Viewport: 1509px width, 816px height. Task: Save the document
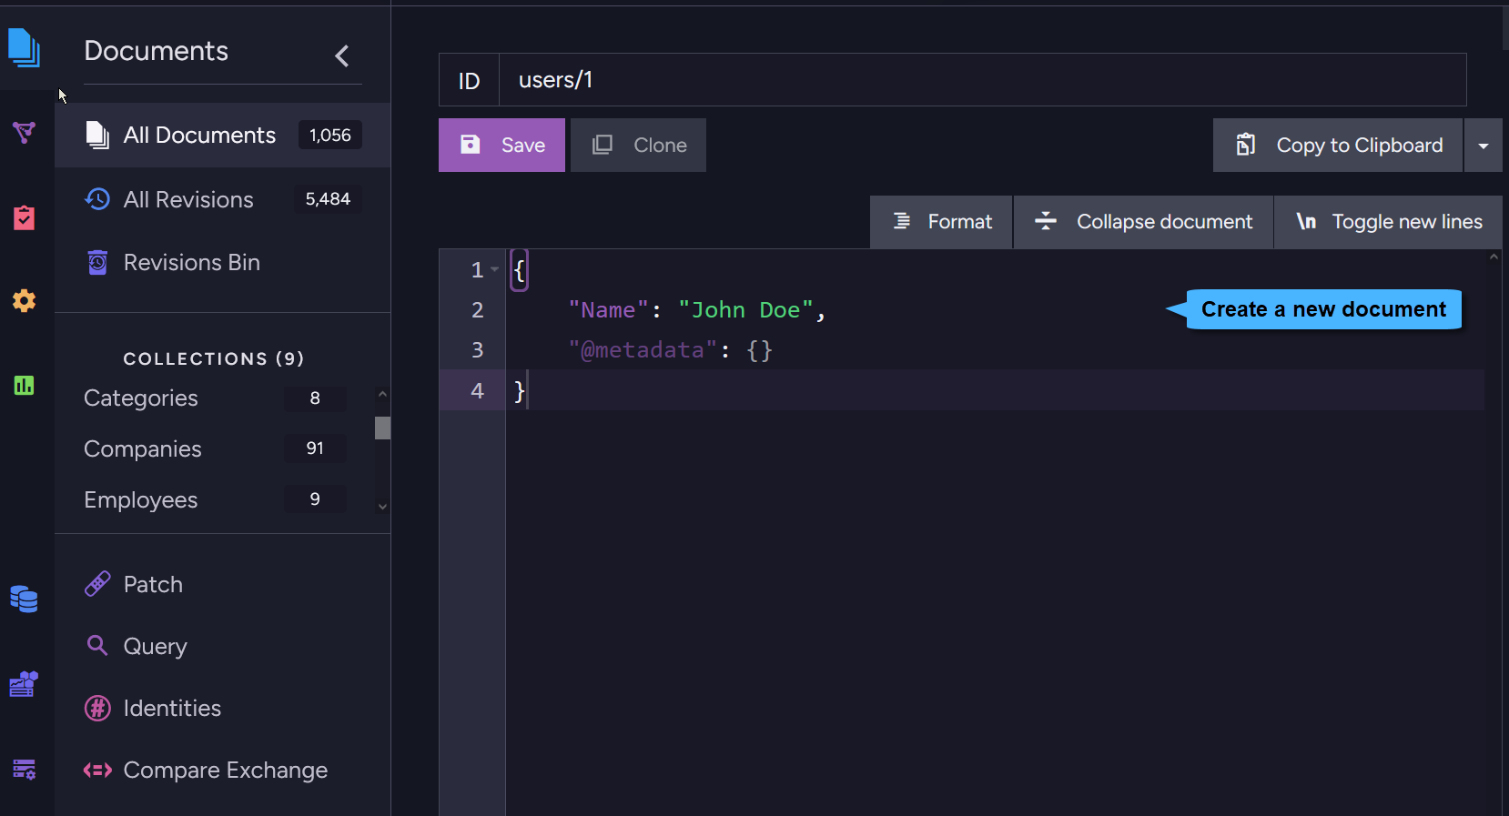[x=501, y=146]
